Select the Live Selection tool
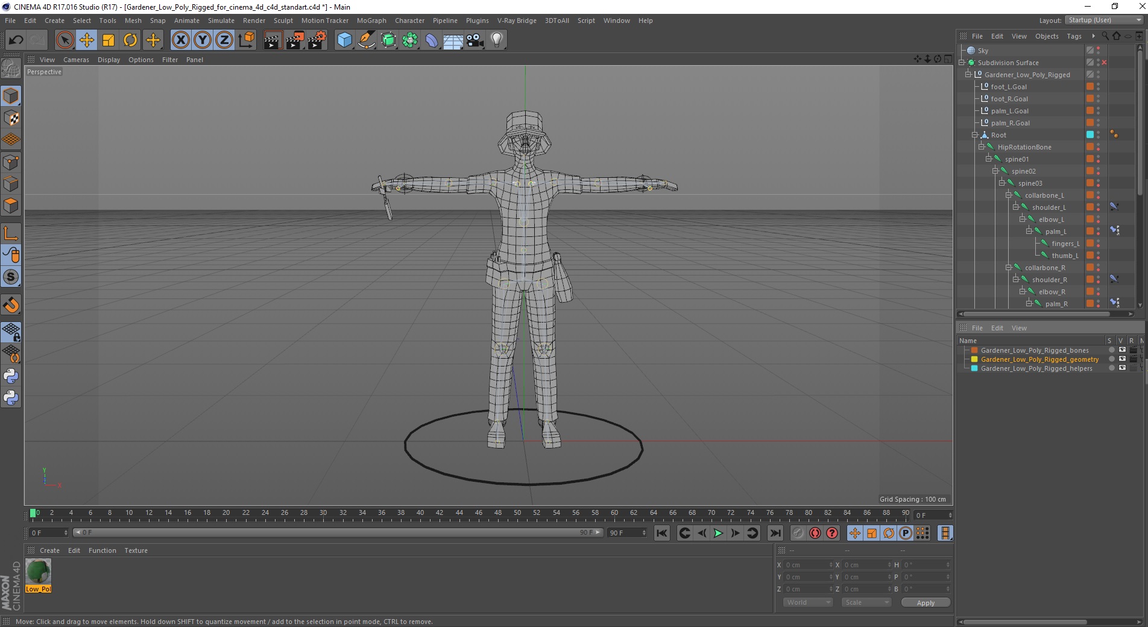Viewport: 1148px width, 627px height. click(x=65, y=40)
